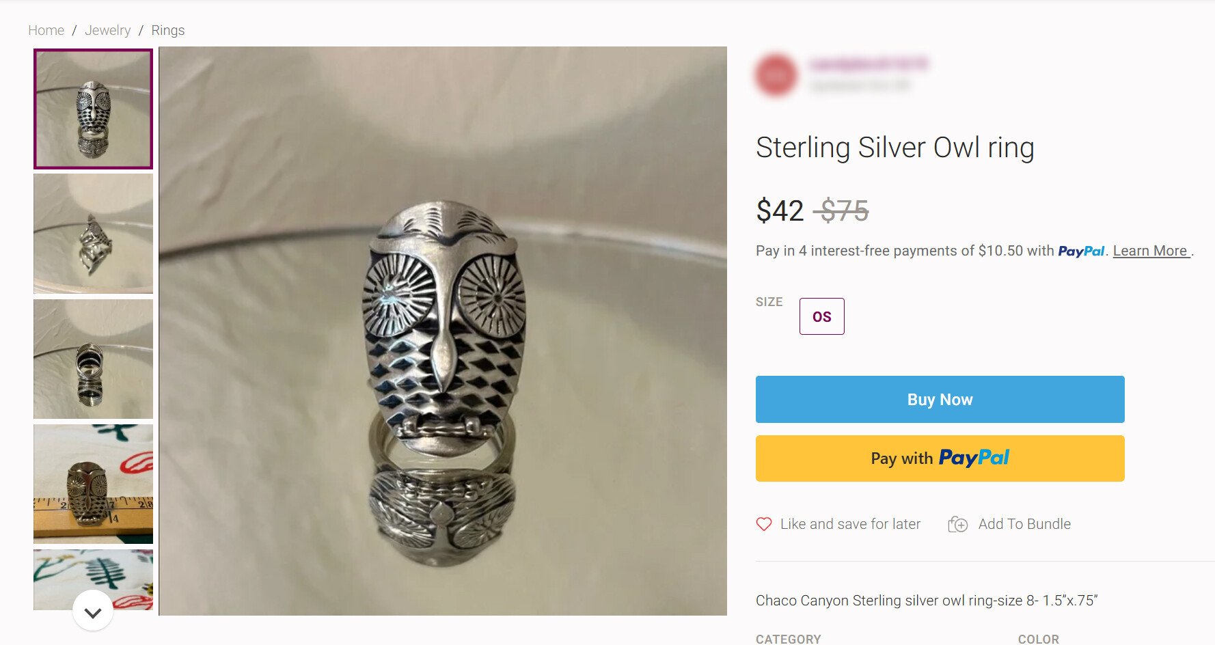The width and height of the screenshot is (1215, 645).
Task: Expand more thumbnails with down chevron
Action: pyautogui.click(x=93, y=612)
